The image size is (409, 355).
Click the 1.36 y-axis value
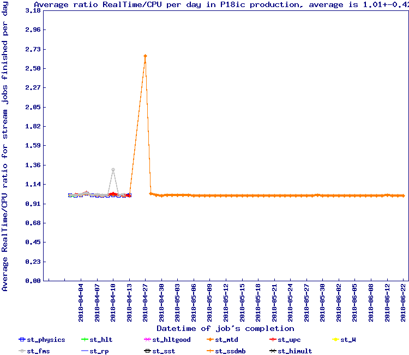33,165
